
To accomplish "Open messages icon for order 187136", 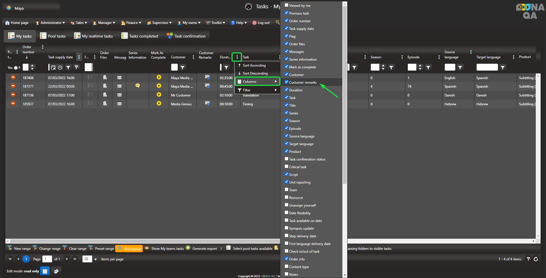I will click(x=119, y=95).
